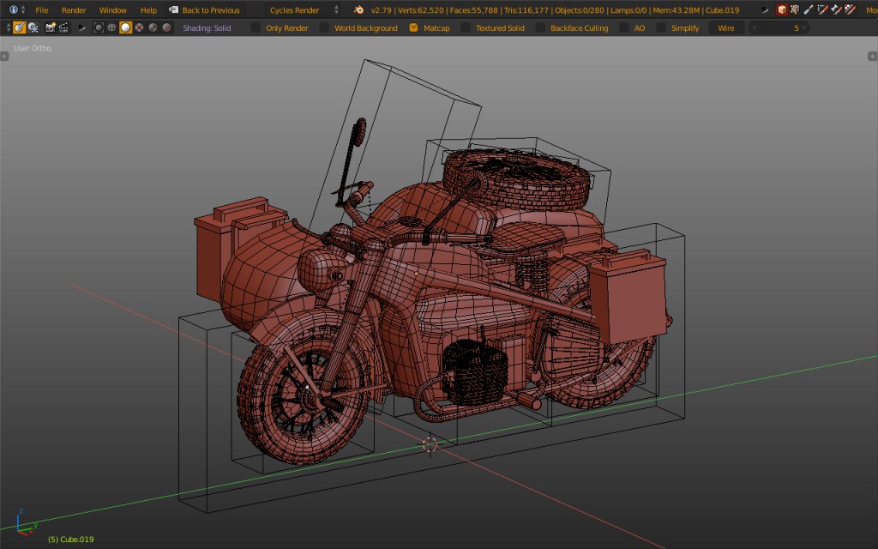Open the Shading: Solid dropdown

pyautogui.click(x=206, y=27)
